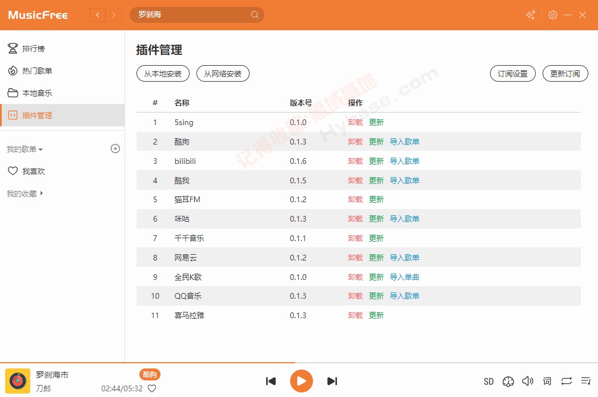Image resolution: width=598 pixels, height=397 pixels.
Task: Switch to 本地音乐 local music
Action: tap(63, 93)
